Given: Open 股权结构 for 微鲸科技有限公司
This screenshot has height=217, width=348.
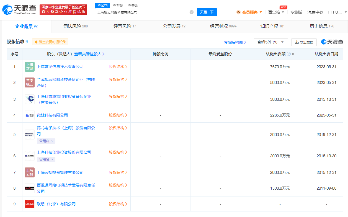Looking at the screenshot, I should click(x=118, y=115).
